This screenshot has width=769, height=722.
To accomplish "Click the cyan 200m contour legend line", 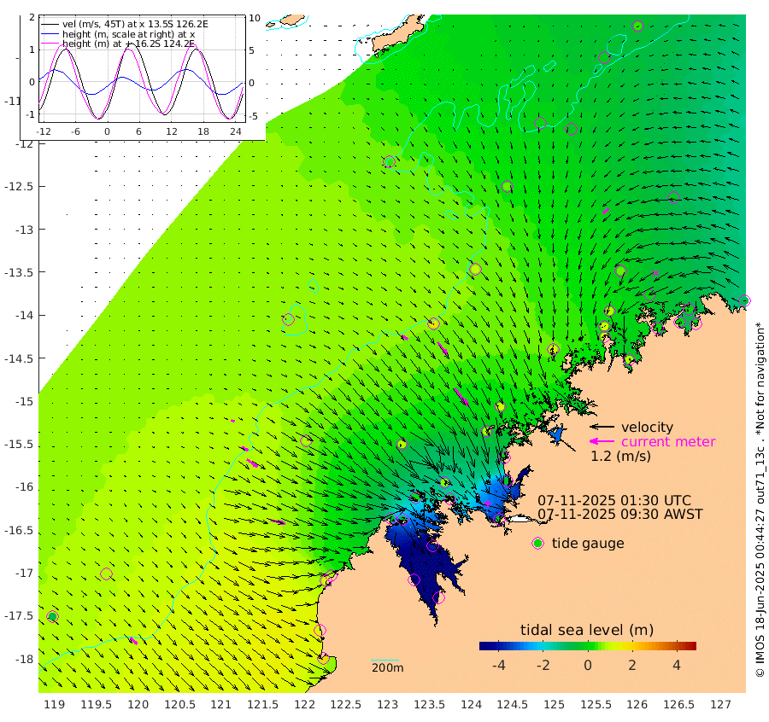I will pyautogui.click(x=385, y=661).
